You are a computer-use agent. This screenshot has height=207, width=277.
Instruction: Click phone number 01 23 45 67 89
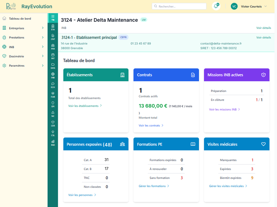[x=141, y=43]
